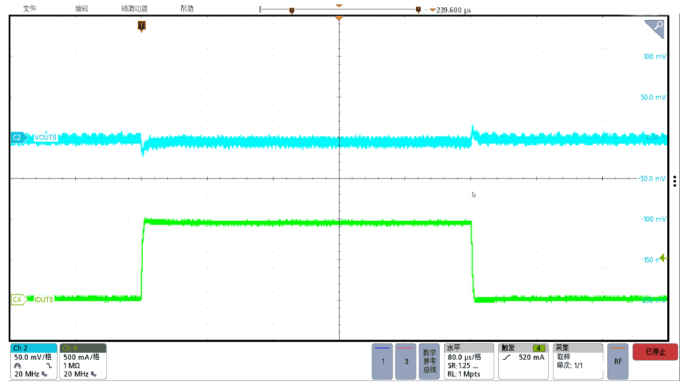Click the 50.0 mV/格 value in the Ch 2 badge
The height and width of the screenshot is (387, 690).
click(33, 357)
